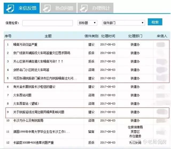This screenshot has height=149, width=171.
Task: Click the 检索 search button
Action: pos(155,22)
